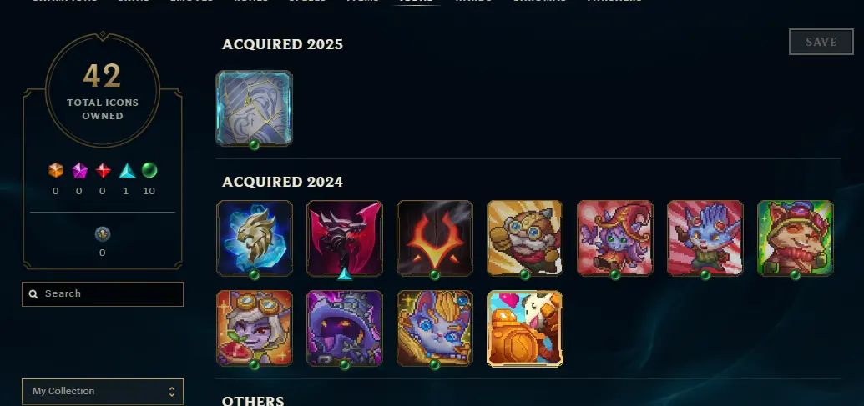Pick the glowing orange horned emblem icon
The width and height of the screenshot is (864, 406).
(435, 238)
